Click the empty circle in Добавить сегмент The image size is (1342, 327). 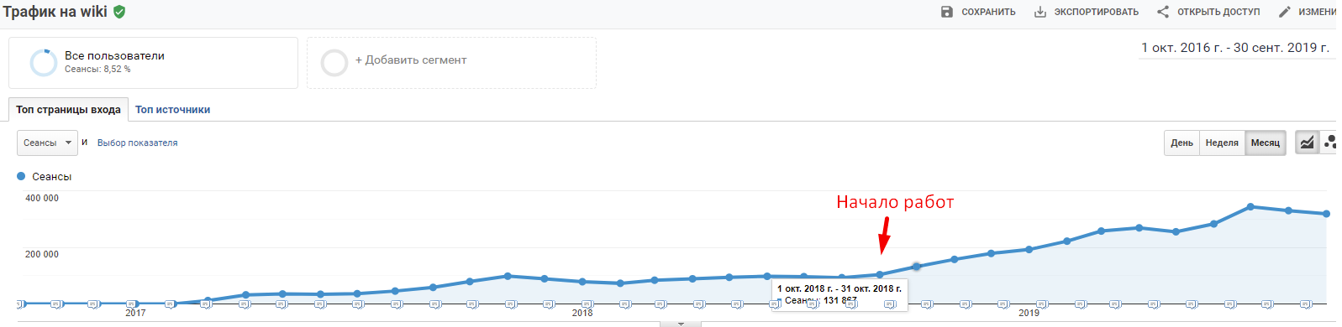point(334,63)
